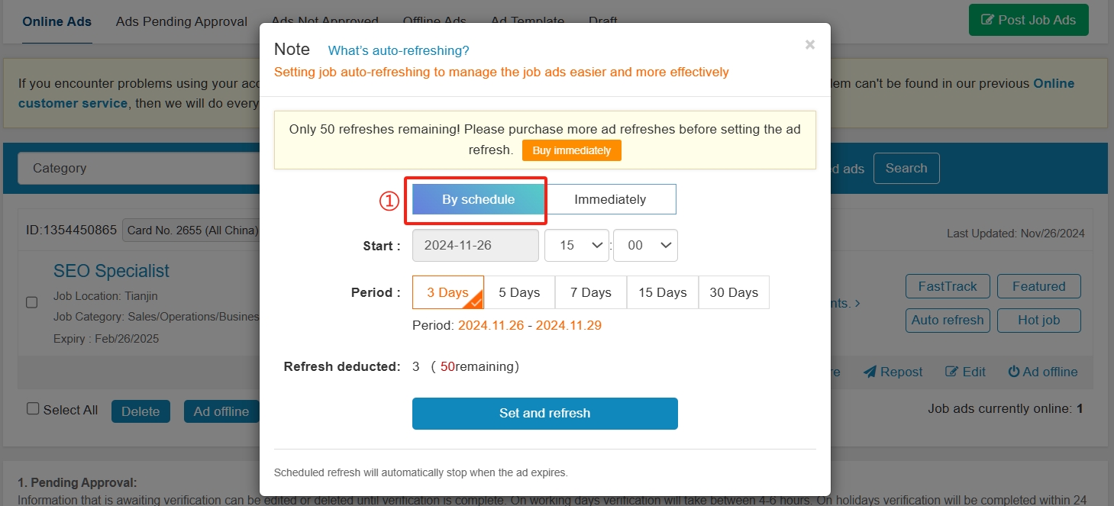Viewport: 1114px width, 506px height.
Task: Check the Select All checkbox
Action: point(33,409)
